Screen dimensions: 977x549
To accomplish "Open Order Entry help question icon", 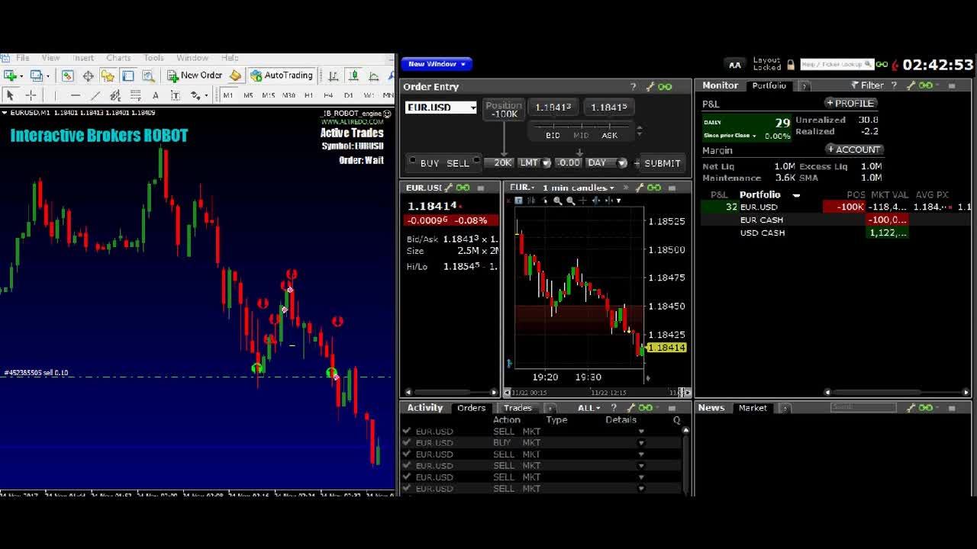I will (x=633, y=87).
